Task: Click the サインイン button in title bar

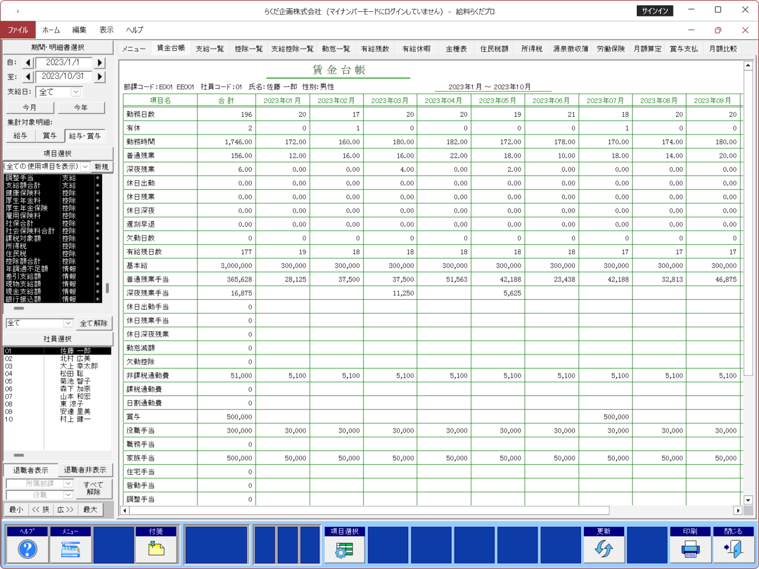Action: tap(655, 11)
